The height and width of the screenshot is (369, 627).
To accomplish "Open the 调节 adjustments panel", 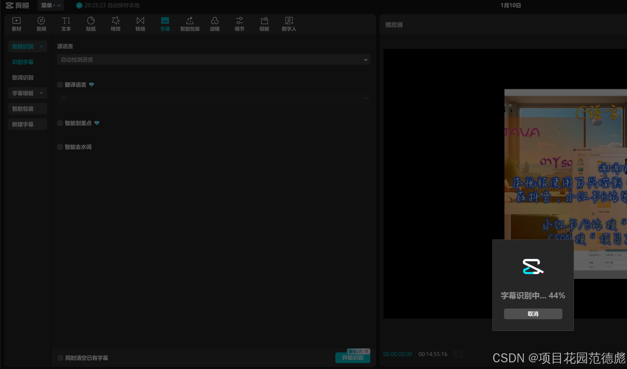I will [239, 24].
